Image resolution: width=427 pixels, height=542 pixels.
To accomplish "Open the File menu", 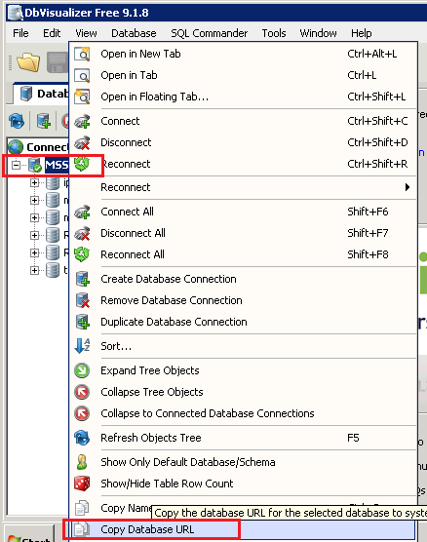I will pyautogui.click(x=20, y=33).
